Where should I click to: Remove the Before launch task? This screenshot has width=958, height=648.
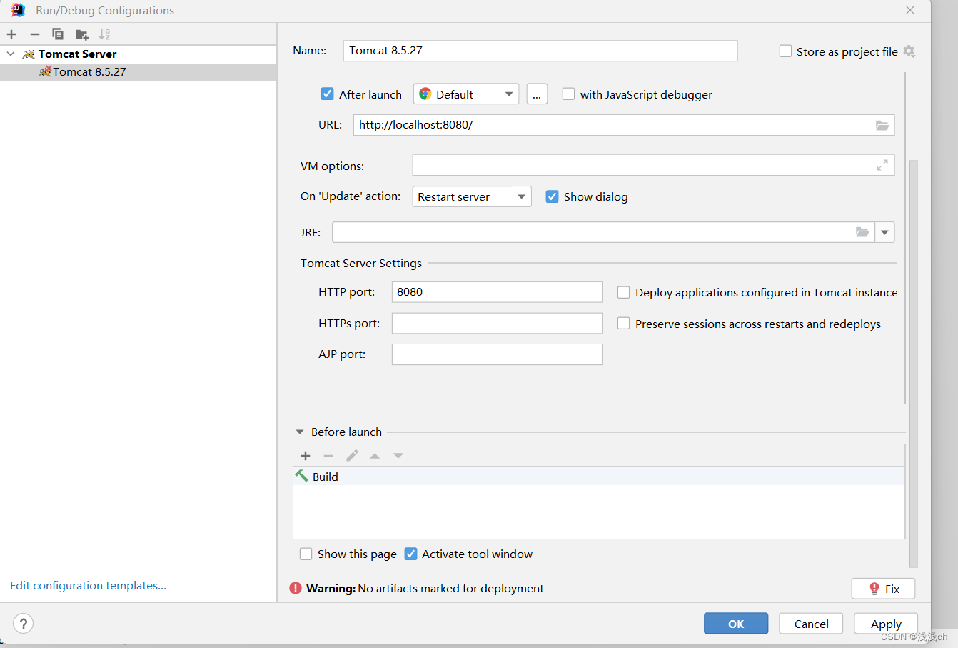(x=328, y=456)
